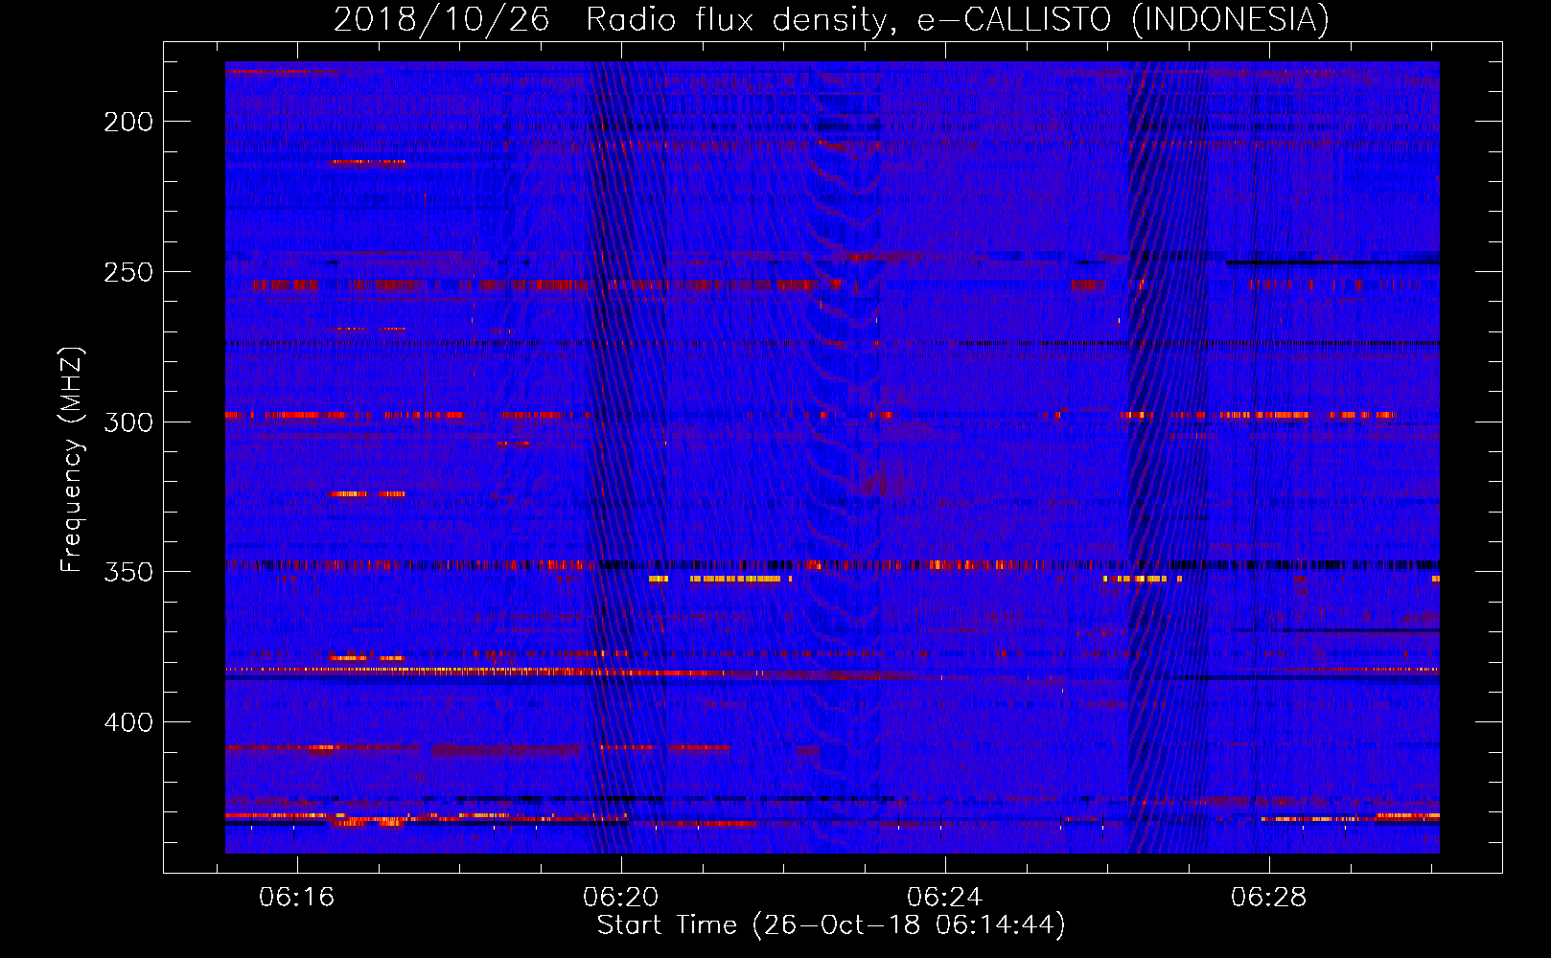Select the 300 frequency tick label

point(128,422)
